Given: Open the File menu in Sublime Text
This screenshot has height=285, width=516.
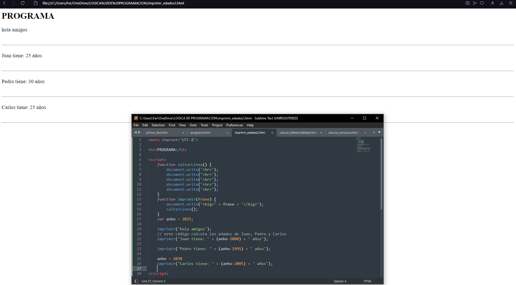Looking at the screenshot, I should click(x=136, y=125).
